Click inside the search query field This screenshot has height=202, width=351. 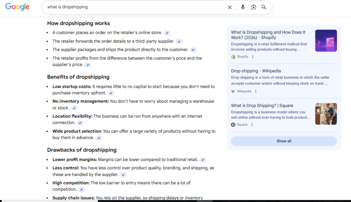(x=134, y=7)
